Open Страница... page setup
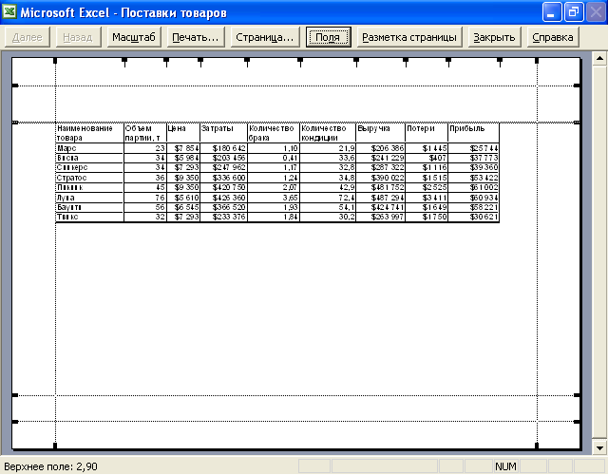 click(x=265, y=37)
